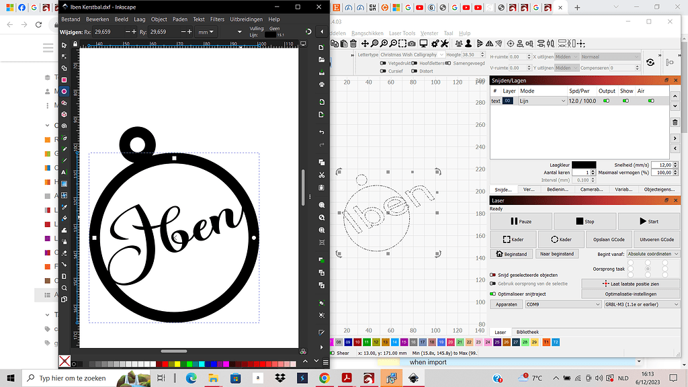Click the camera icon in LightBurn toolbar
The width and height of the screenshot is (688, 387).
tap(411, 43)
